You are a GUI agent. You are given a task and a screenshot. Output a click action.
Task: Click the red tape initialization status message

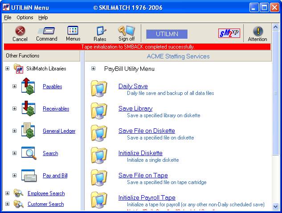pos(137,47)
